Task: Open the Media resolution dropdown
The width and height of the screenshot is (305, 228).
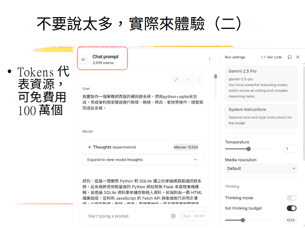Action: [x=261, y=168]
